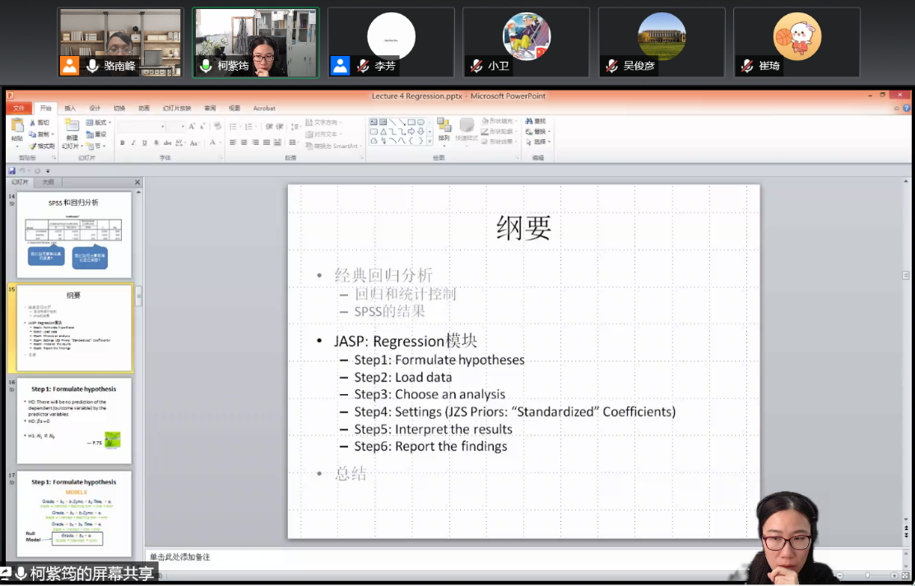
Task: Toggle Underline formatting in the font group
Action: tap(145, 142)
